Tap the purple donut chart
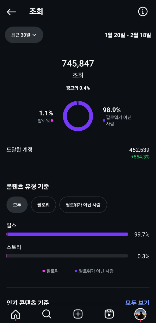This screenshot has height=323, width=156. point(78,116)
